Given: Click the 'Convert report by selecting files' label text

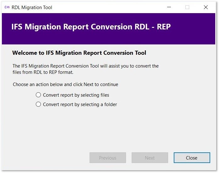Looking at the screenshot, I should click(76, 95).
